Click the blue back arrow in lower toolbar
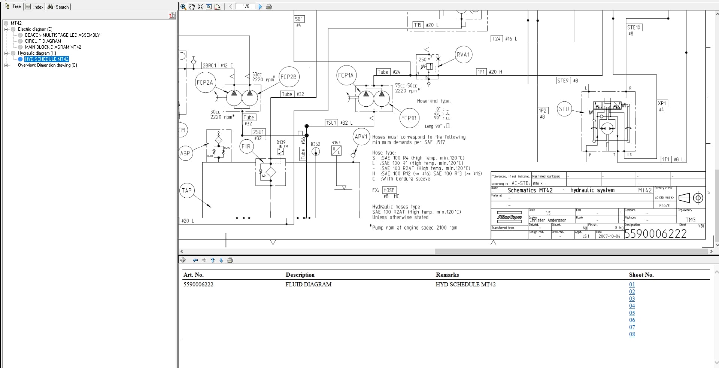The width and height of the screenshot is (719, 368). (x=195, y=260)
